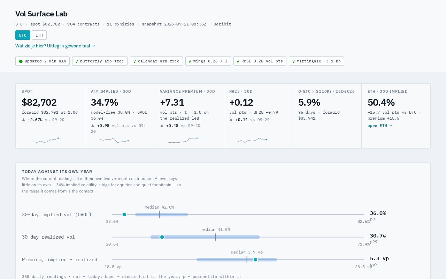Viewport: 446px width, 279px height.
Task: Click the ATM implied value 34.7%
Action: coord(105,103)
